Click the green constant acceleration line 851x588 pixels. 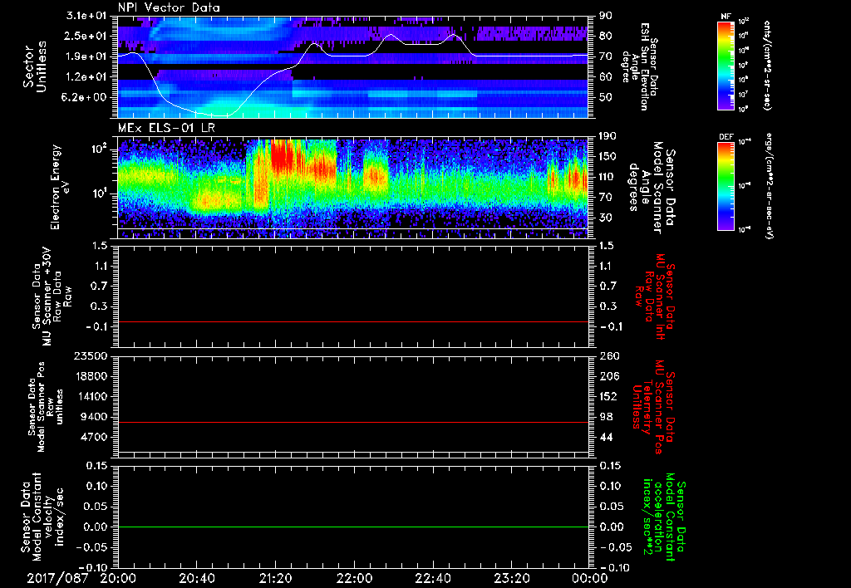pos(352,527)
